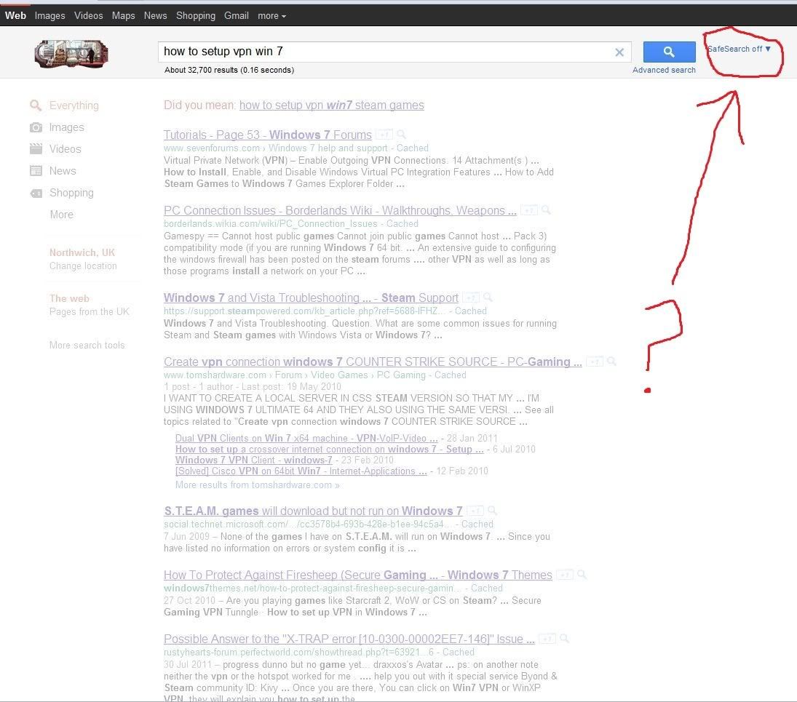Screen dimensions: 797x702
Task: Expand More in the left sidebar
Action: (61, 215)
